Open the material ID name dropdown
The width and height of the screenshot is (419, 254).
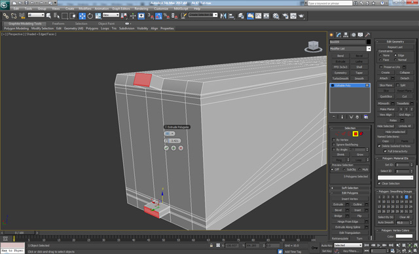[395, 177]
